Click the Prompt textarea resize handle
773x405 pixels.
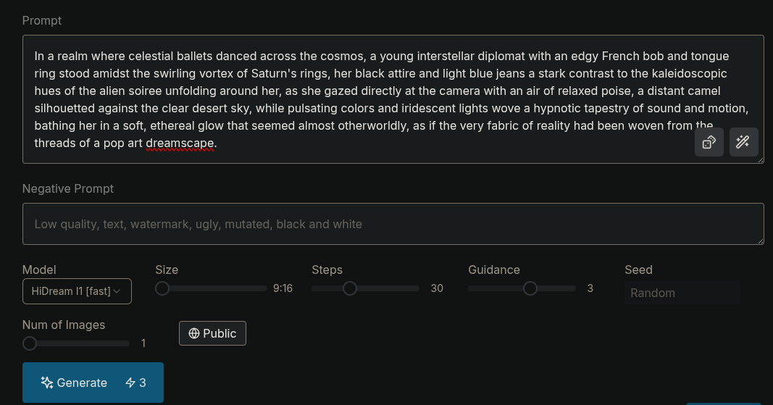pos(761,160)
